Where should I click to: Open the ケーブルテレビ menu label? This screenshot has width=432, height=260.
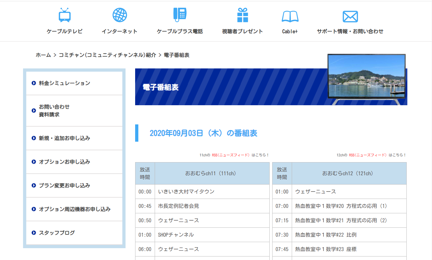pos(65,31)
